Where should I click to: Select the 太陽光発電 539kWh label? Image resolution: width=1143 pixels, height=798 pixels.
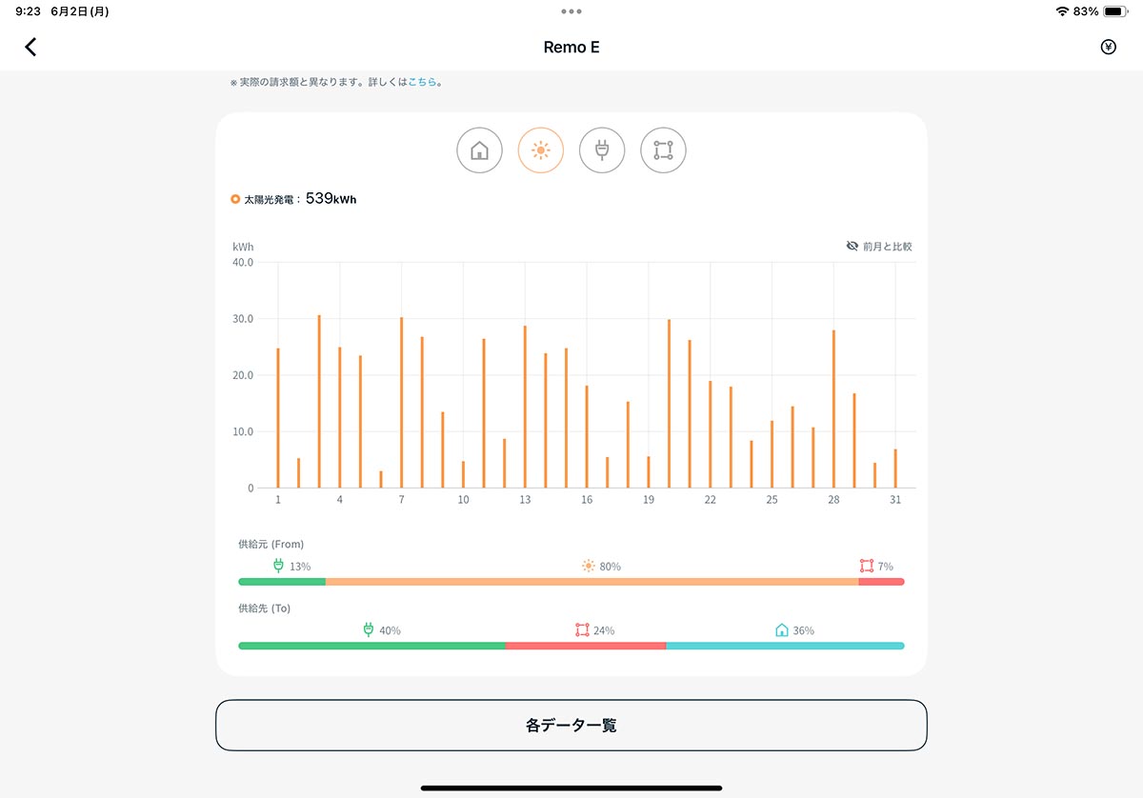tap(293, 198)
